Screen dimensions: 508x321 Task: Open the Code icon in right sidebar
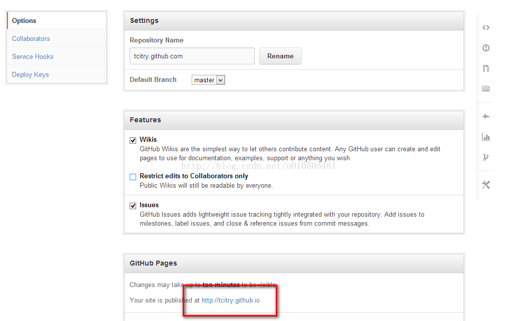point(485,27)
